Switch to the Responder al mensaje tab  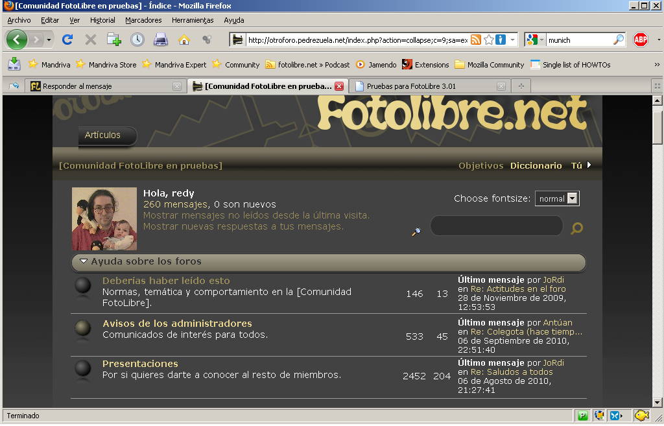[x=106, y=86]
